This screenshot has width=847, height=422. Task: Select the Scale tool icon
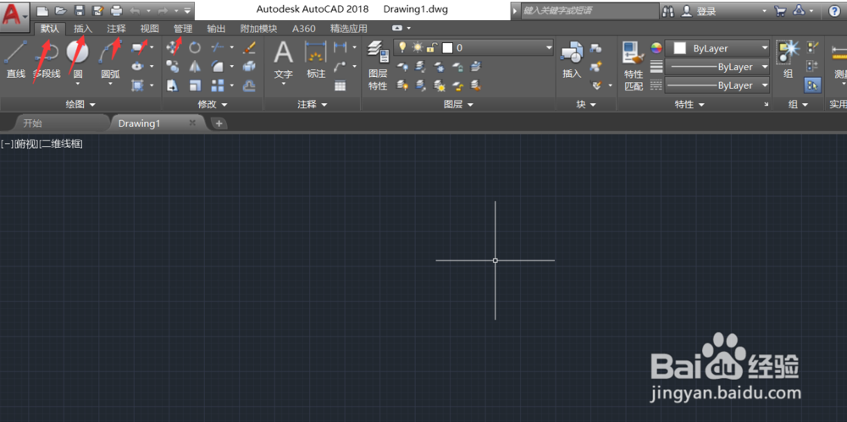click(x=195, y=85)
